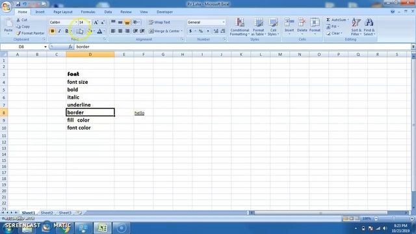
Task: Toggle Underline formatting
Action: [66, 31]
